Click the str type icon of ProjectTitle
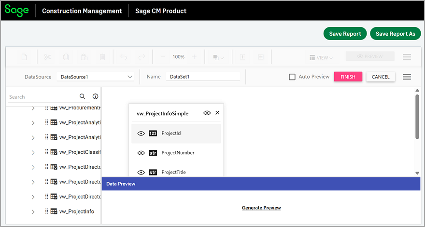The height and width of the screenshot is (227, 425). (153, 173)
